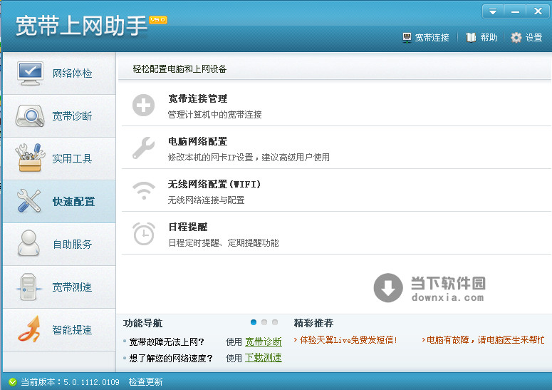
Task: Select the second pagination dot
Action: [264, 322]
